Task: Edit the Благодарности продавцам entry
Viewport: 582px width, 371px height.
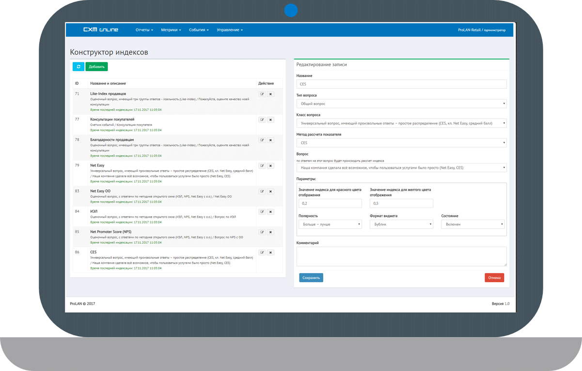Action: (x=262, y=140)
